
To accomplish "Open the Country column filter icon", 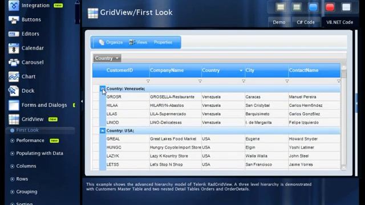I will pos(244,81).
